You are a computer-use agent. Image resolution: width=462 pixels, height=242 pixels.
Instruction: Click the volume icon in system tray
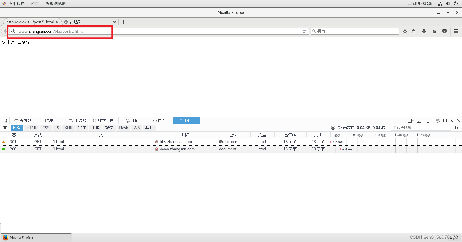point(448,4)
